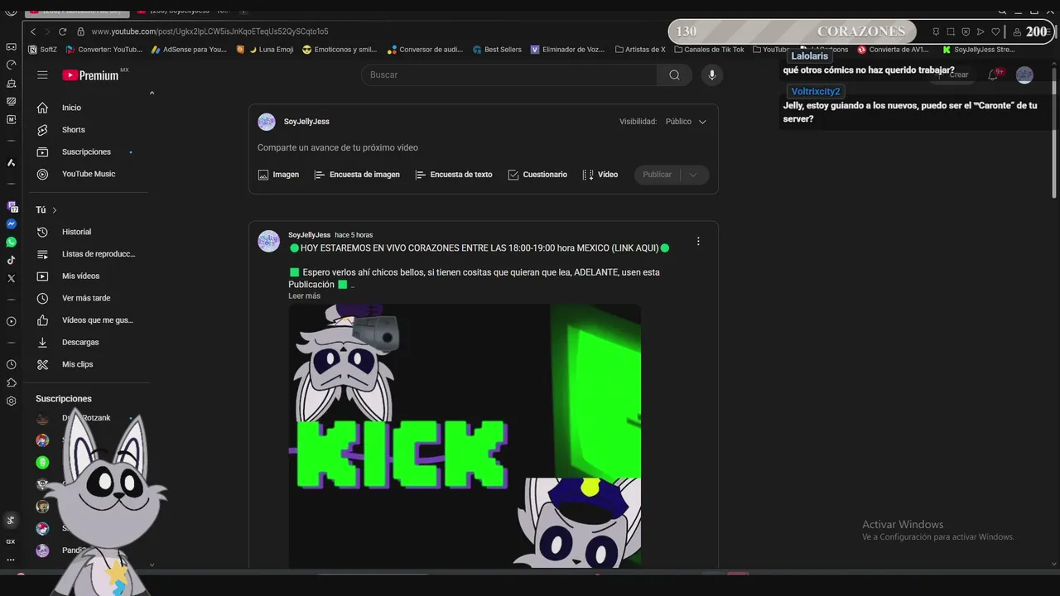Open the SoyJellyJess post author link
Image resolution: width=1060 pixels, height=596 pixels.
click(309, 235)
